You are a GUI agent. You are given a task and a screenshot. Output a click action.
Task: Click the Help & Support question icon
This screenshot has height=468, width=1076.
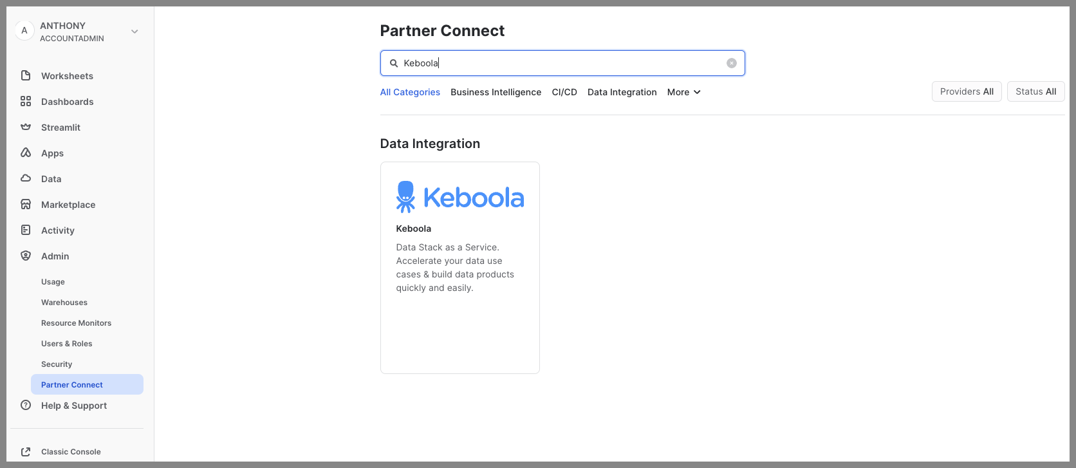[x=26, y=405]
